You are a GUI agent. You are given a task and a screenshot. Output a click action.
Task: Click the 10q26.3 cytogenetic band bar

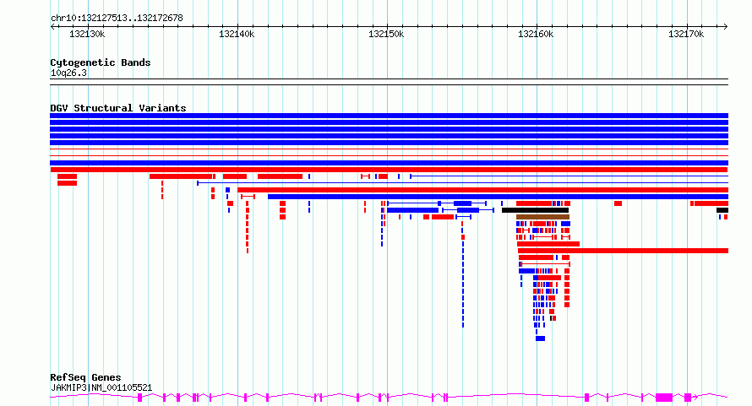(x=389, y=82)
